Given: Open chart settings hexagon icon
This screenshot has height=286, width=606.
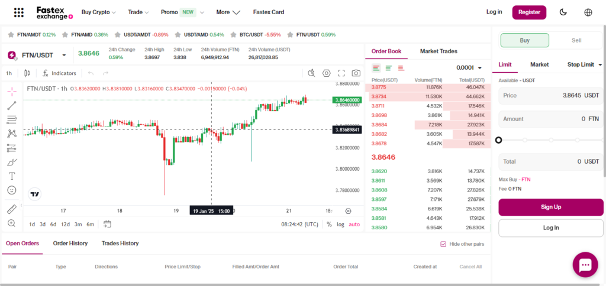Looking at the screenshot, I should coord(327,73).
